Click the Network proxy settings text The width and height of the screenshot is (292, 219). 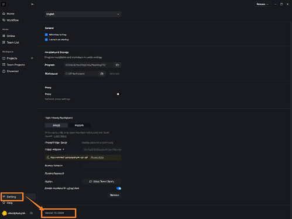tap(57, 99)
